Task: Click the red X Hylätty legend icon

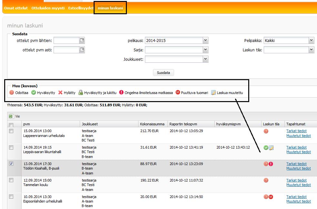Action: (x=60, y=92)
